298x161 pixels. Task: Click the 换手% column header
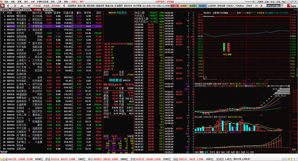point(88,13)
